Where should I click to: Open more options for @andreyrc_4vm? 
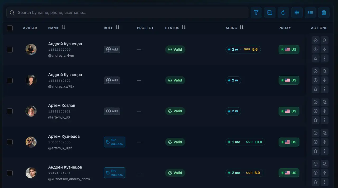coord(325,59)
